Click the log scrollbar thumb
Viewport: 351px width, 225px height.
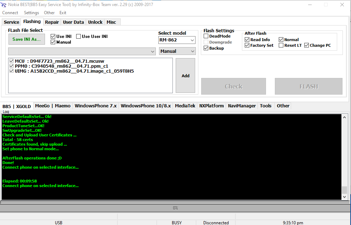tap(345, 190)
